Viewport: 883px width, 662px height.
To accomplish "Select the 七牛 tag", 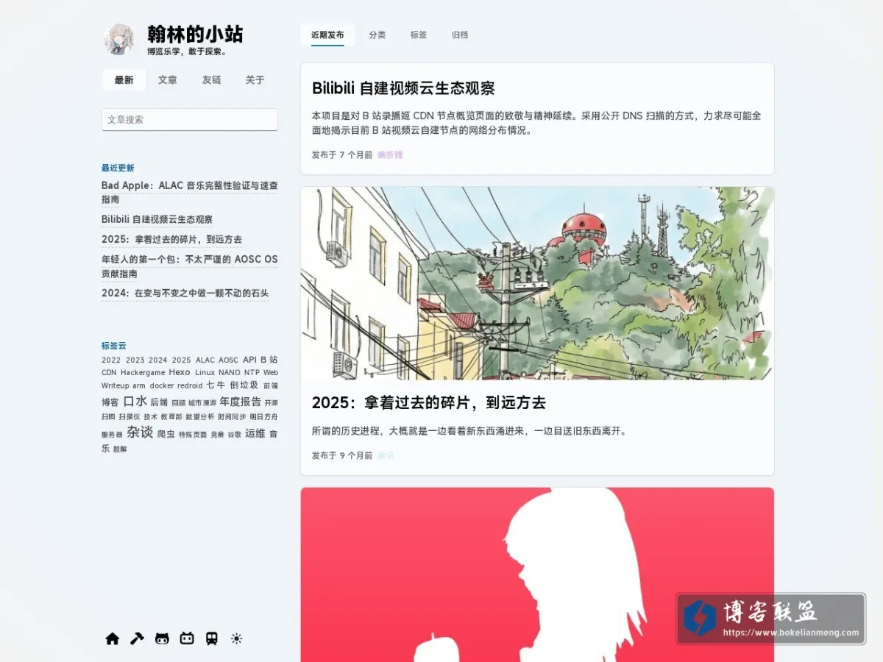I will (x=216, y=385).
